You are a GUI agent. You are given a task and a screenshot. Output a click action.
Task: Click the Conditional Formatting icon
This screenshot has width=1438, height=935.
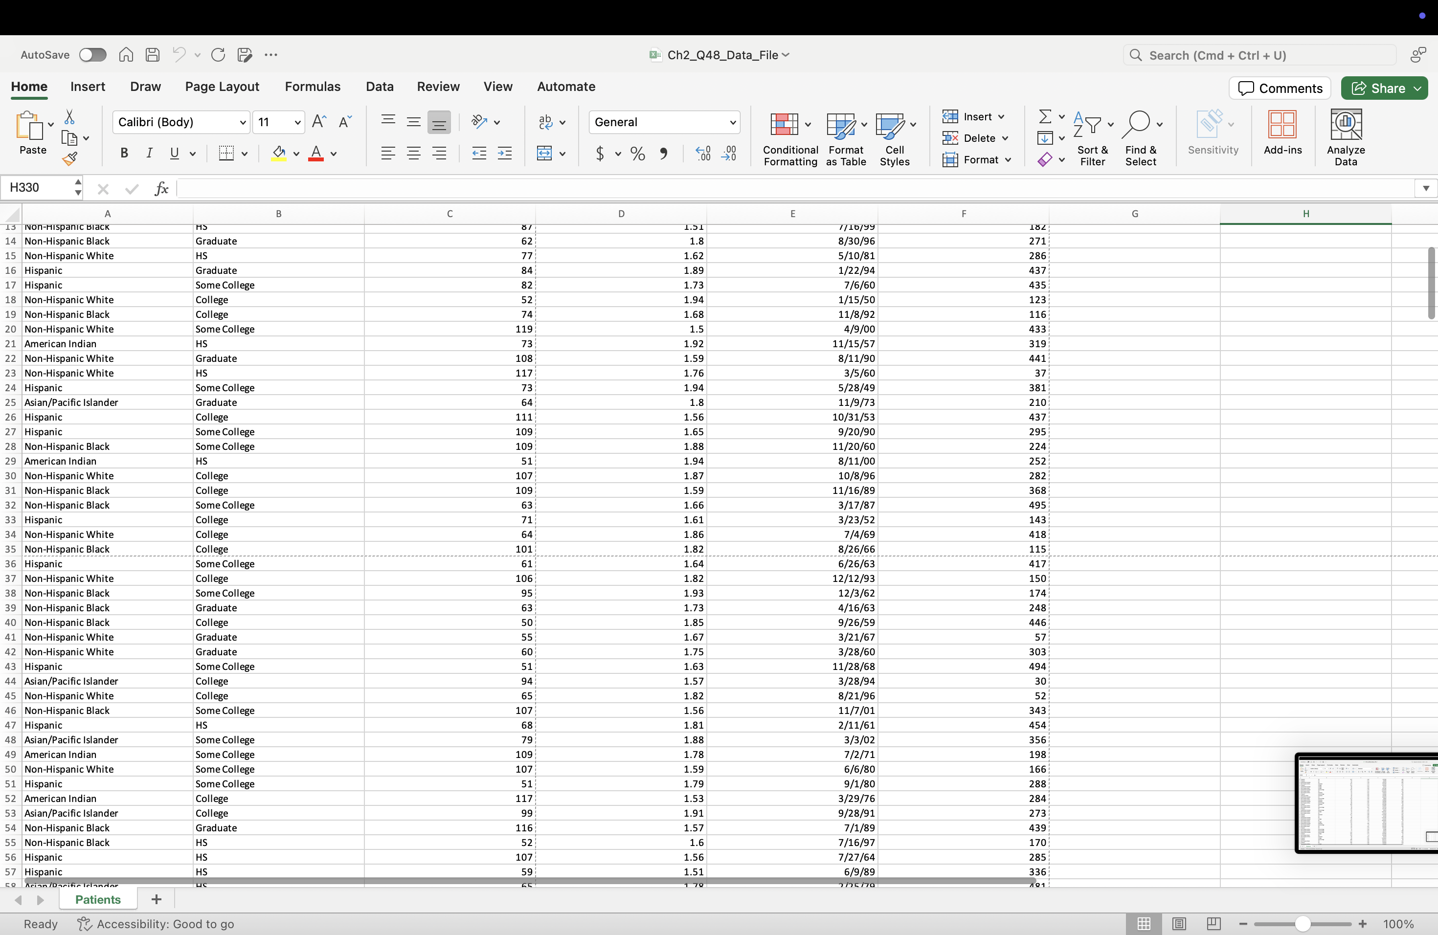pyautogui.click(x=784, y=124)
